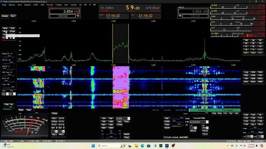Enable the RX 2 receiver
Image resolution: width=266 pixels, height=149 pixels.
pyautogui.click(x=13, y=16)
